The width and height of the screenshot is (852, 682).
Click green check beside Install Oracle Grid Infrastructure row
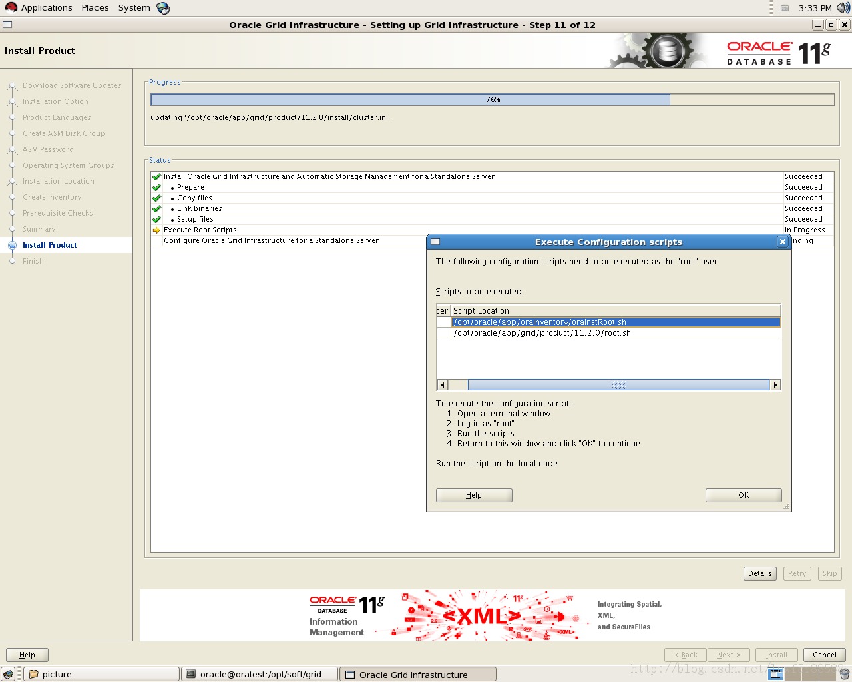157,177
